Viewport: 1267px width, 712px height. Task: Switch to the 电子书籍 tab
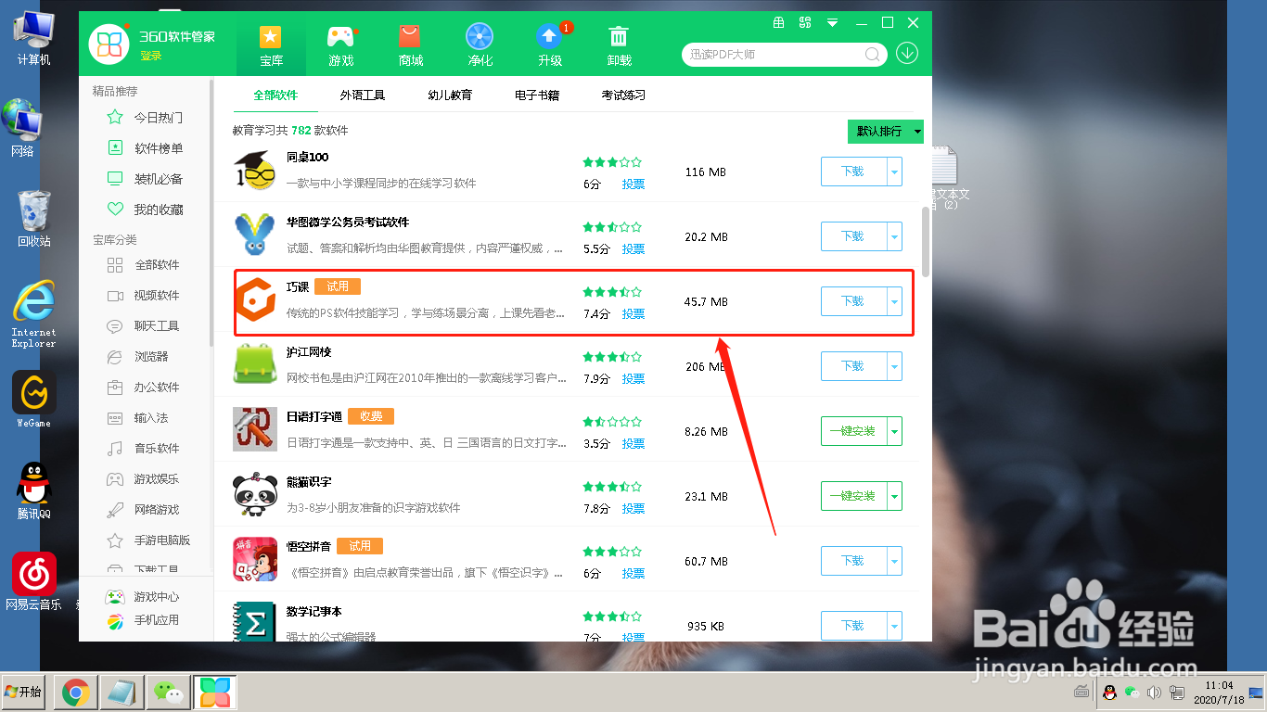(x=537, y=95)
